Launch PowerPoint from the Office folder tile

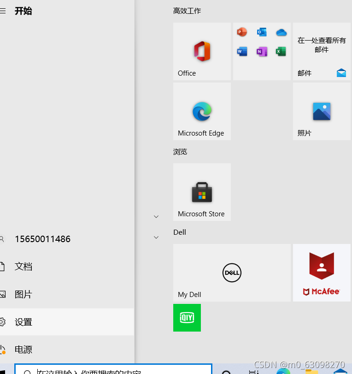(x=242, y=32)
